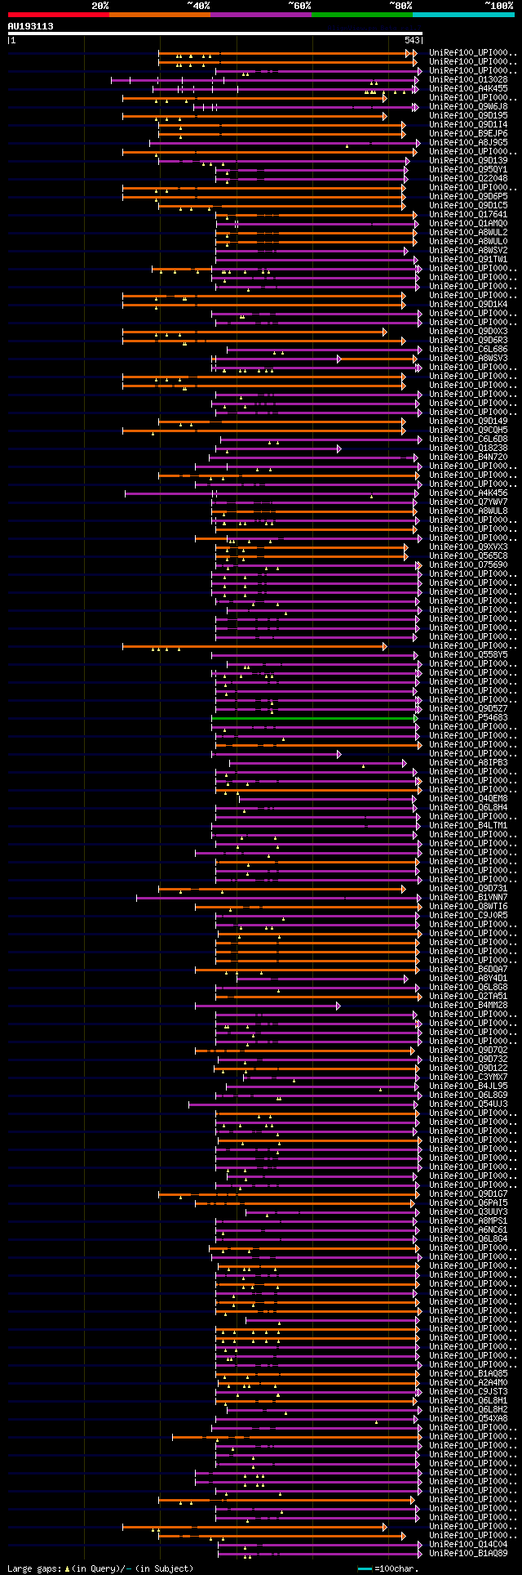Open hit UniRef100_O13028

pyautogui.click(x=468, y=79)
